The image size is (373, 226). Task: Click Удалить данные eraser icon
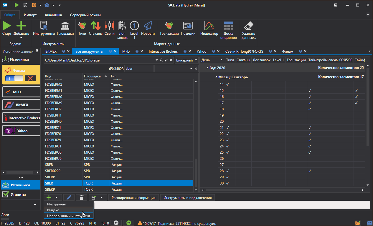249,26
